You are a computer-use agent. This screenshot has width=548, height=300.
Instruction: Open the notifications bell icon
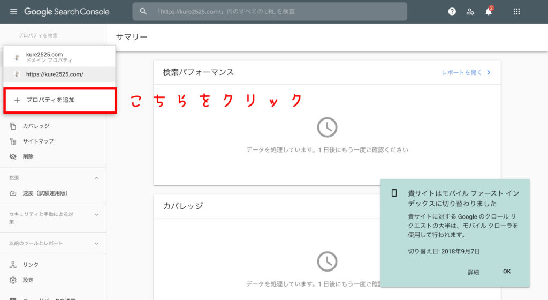(489, 12)
